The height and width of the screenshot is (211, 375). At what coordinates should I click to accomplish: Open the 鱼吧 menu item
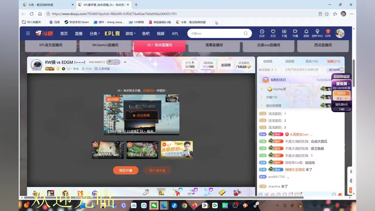tap(146, 33)
